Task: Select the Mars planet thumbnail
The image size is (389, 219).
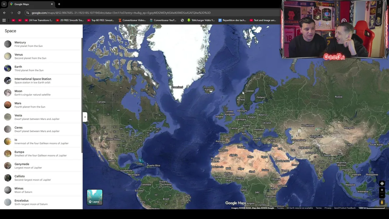Action: pyautogui.click(x=8, y=105)
